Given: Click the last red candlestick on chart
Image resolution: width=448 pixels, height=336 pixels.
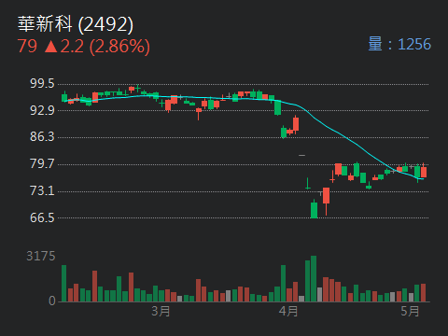Looking at the screenshot, I should [x=424, y=171].
